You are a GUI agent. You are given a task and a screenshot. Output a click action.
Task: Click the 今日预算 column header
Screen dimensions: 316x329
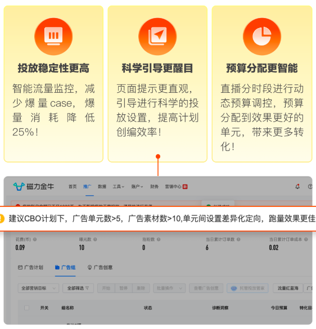coord(279,308)
